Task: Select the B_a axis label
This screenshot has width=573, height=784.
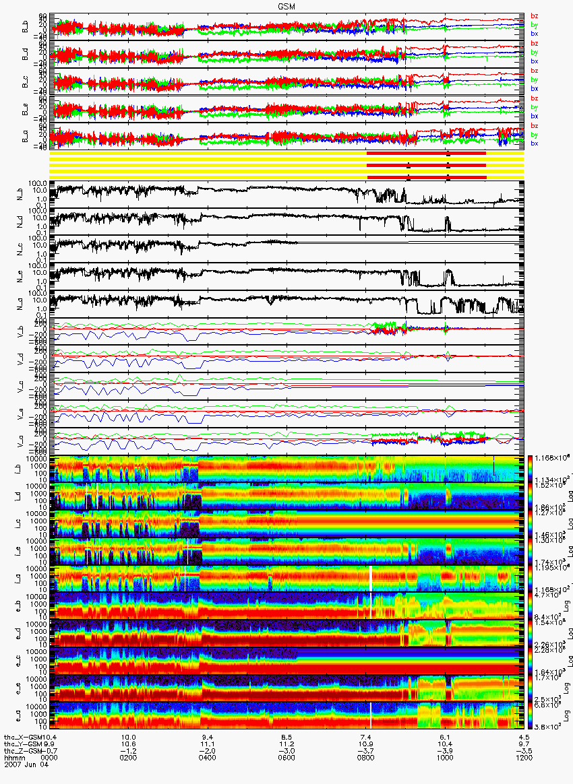Action: click(x=25, y=137)
